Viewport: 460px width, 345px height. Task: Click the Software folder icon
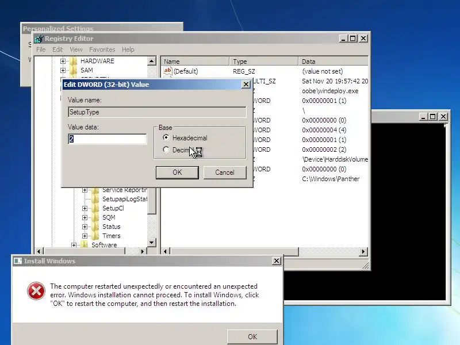(x=85, y=245)
